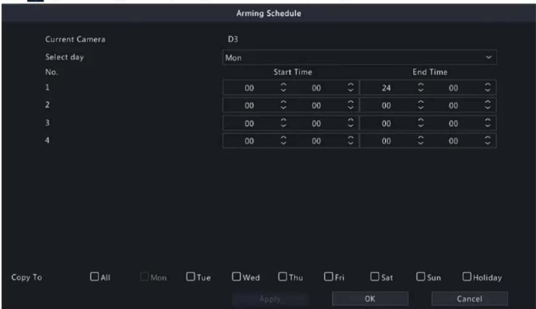
Task: Click the Select day label
Action: point(65,57)
